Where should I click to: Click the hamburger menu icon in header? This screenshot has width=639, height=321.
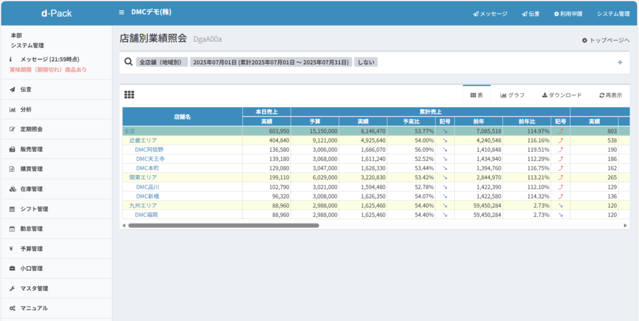(x=121, y=12)
